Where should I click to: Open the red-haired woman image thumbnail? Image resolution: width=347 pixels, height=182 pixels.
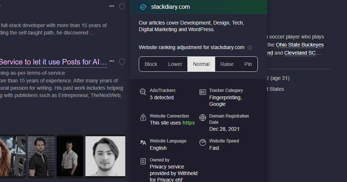coord(13,156)
